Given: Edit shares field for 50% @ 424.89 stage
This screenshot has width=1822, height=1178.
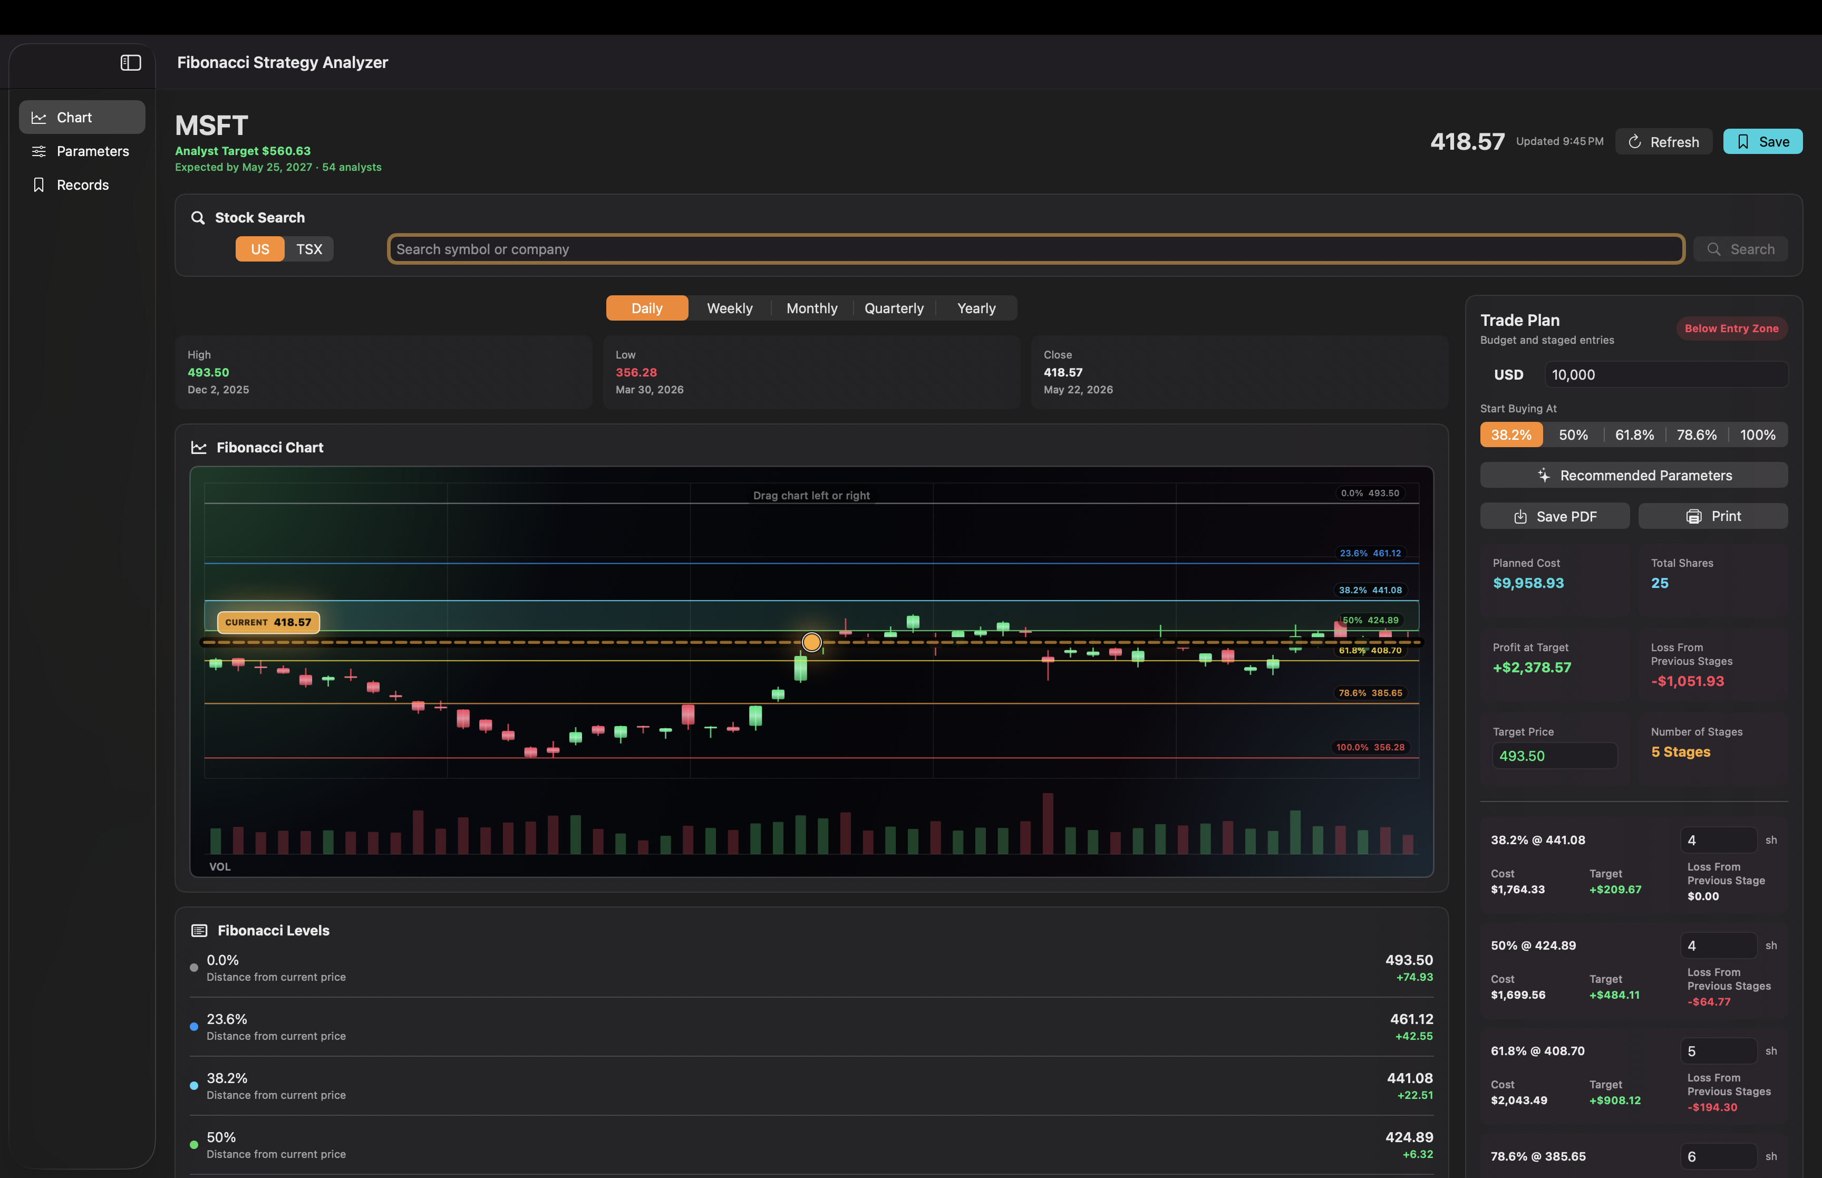Looking at the screenshot, I should coord(1718,946).
